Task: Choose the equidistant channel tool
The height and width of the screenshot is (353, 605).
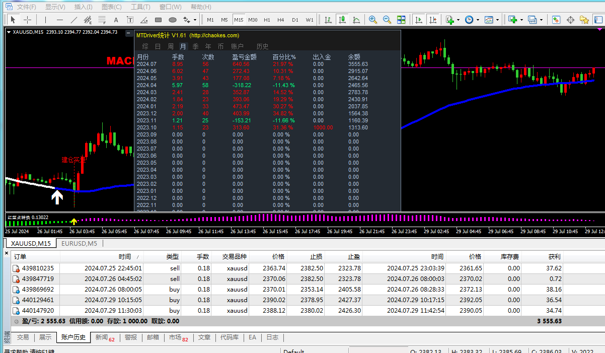Action: click(x=88, y=20)
